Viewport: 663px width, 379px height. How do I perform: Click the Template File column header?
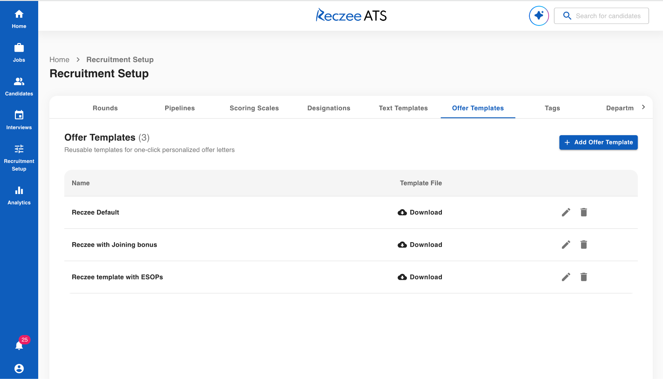pos(421,183)
